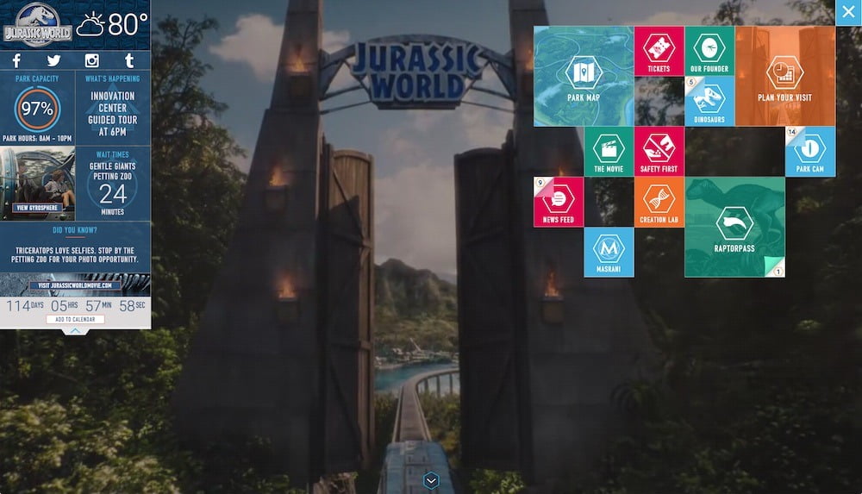Viewport: 862px width, 494px height.
Task: Click the Did You Know? heading
Action: point(75,230)
